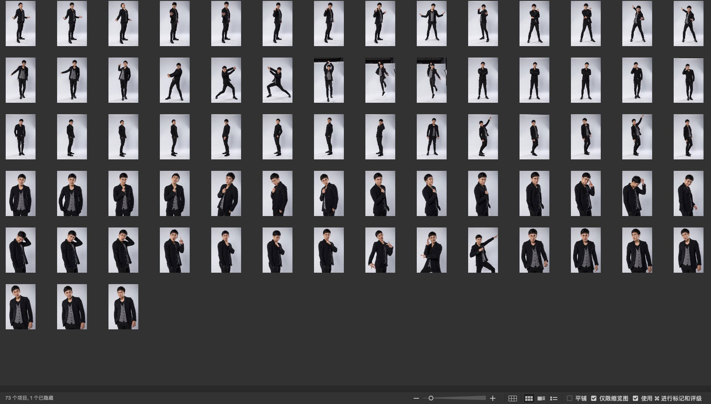Viewport: 711px width, 404px height.
Task: Switch to details view layout
Action: tap(541, 398)
